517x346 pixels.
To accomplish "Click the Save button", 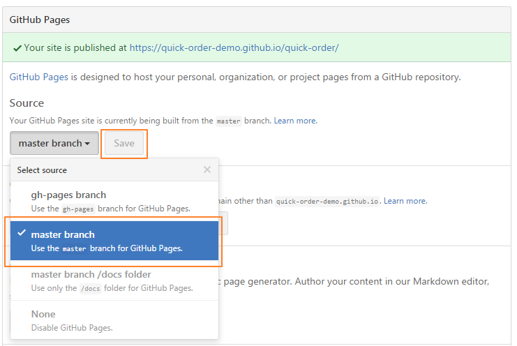I will tap(124, 143).
